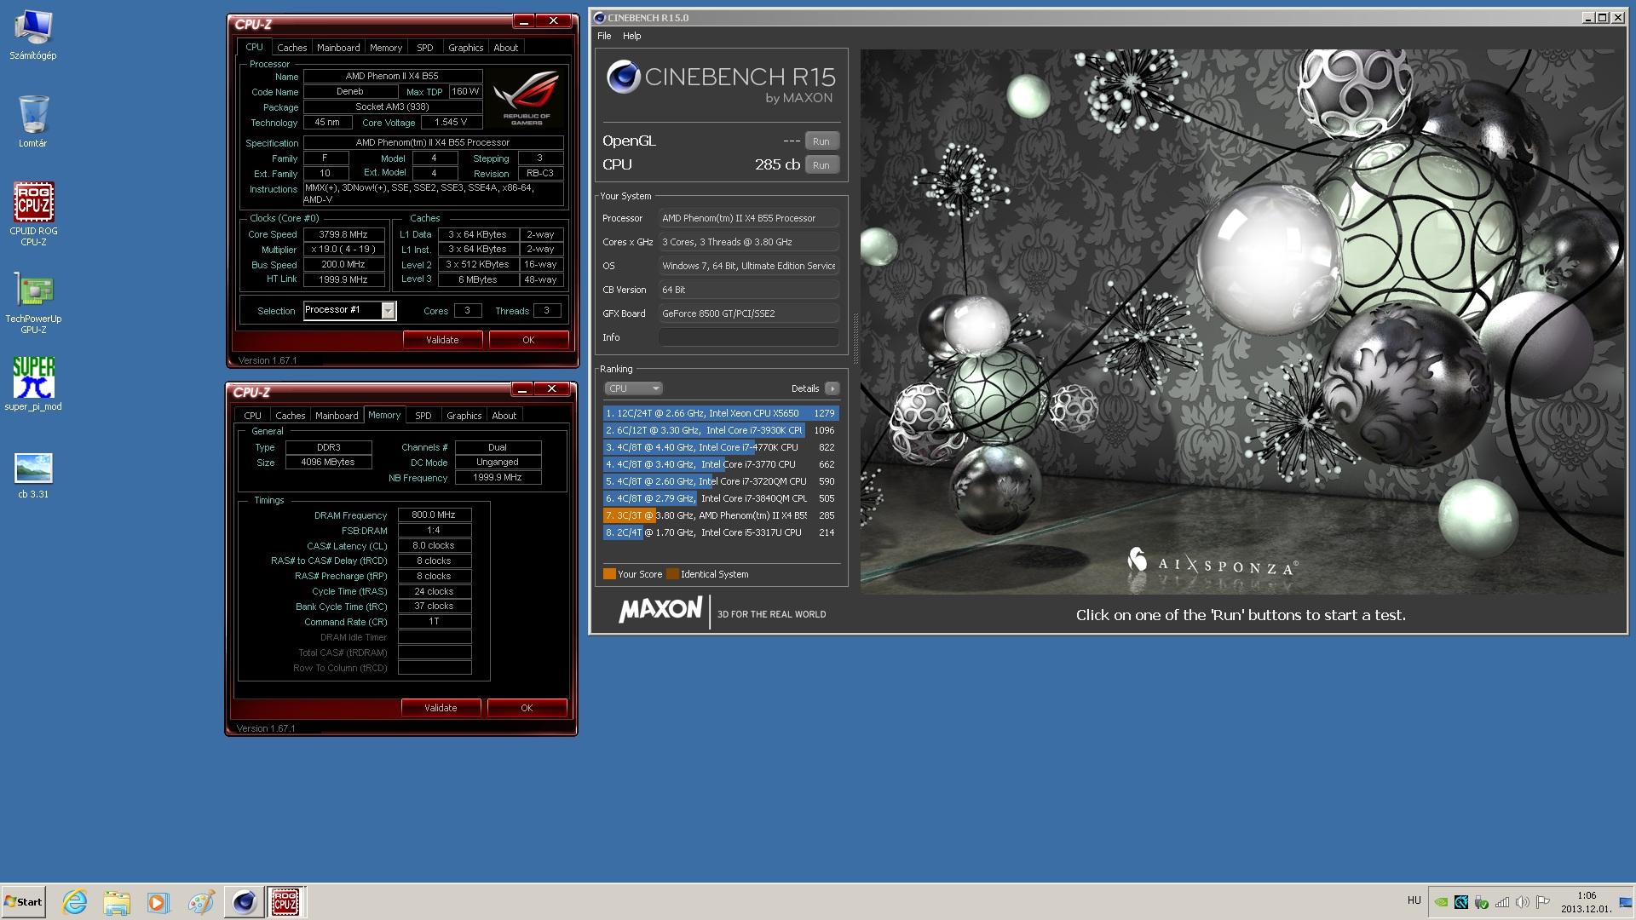1636x920 pixels.
Task: Switch to Memory tab in top CPU-Z
Action: pyautogui.click(x=386, y=48)
